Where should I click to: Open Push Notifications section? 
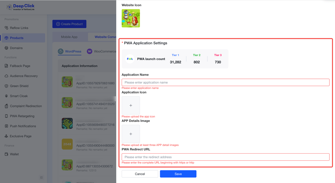tap(23, 126)
